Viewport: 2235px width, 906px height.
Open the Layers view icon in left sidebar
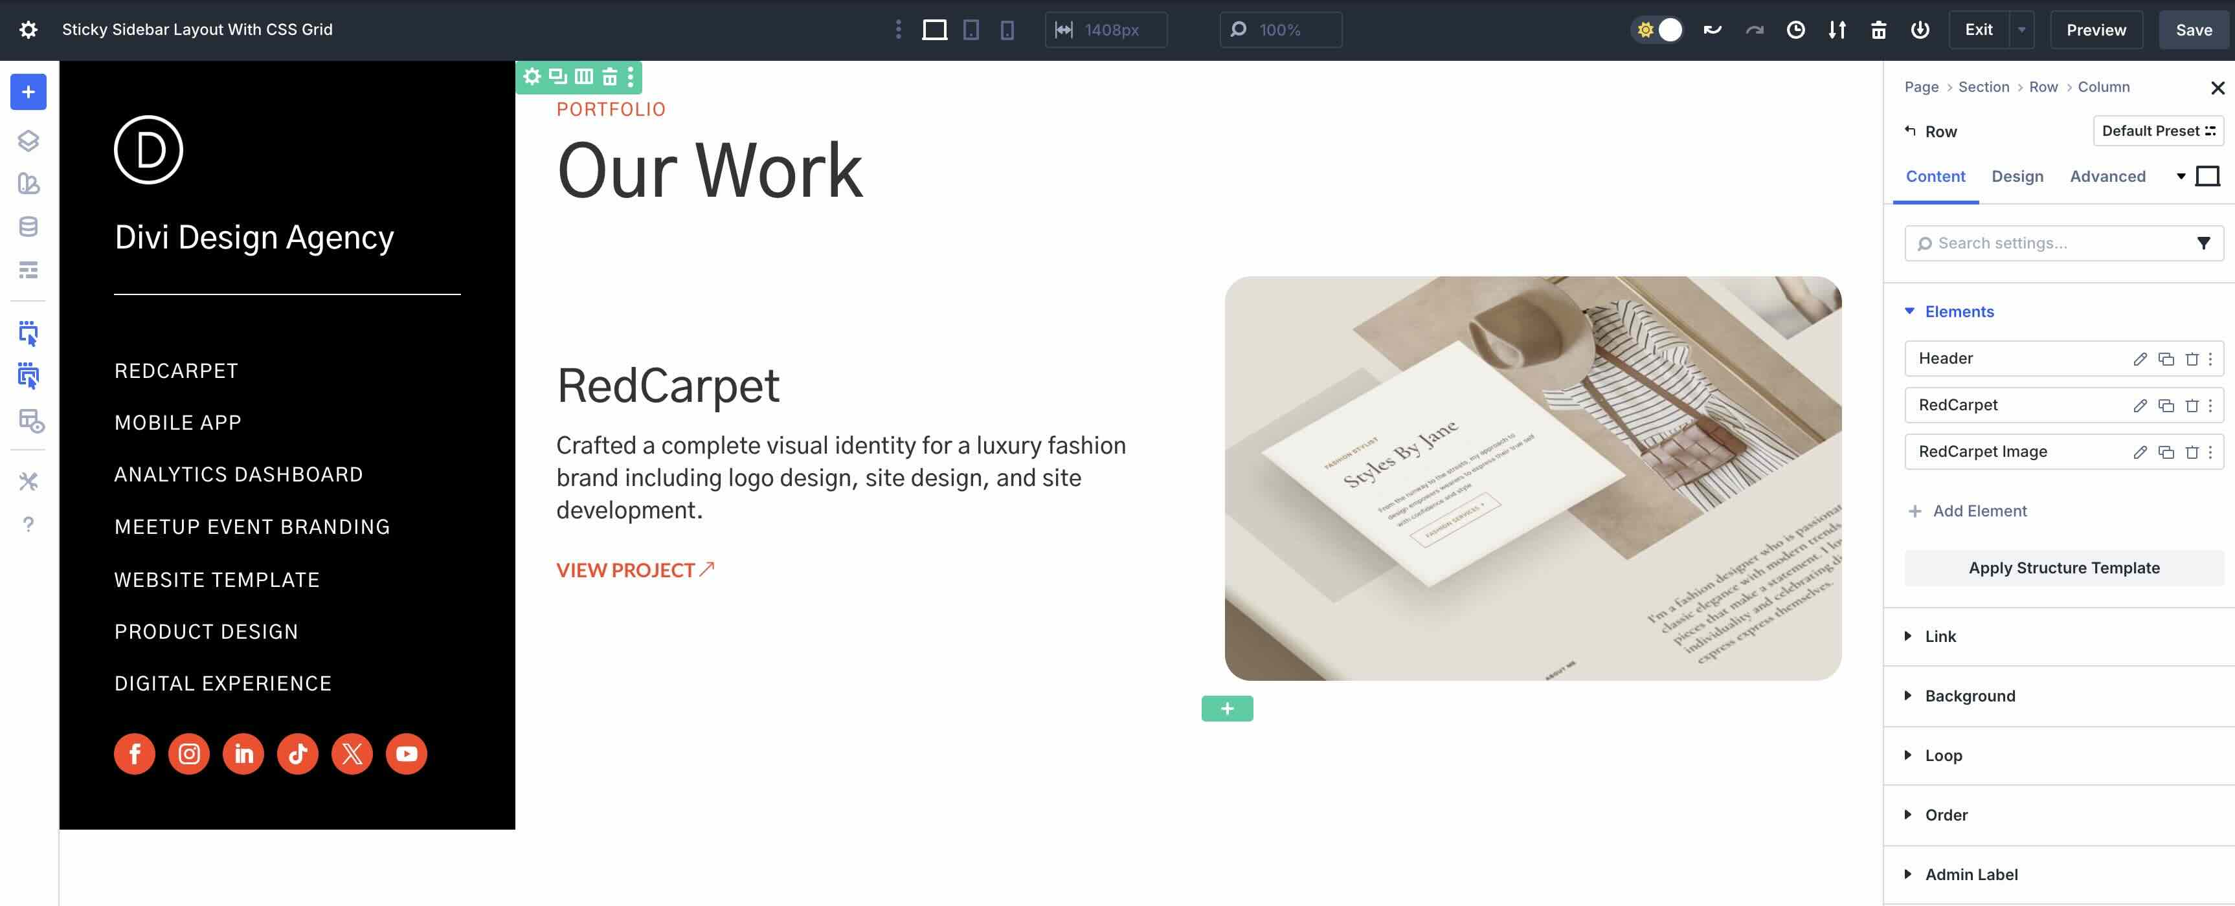[x=28, y=141]
